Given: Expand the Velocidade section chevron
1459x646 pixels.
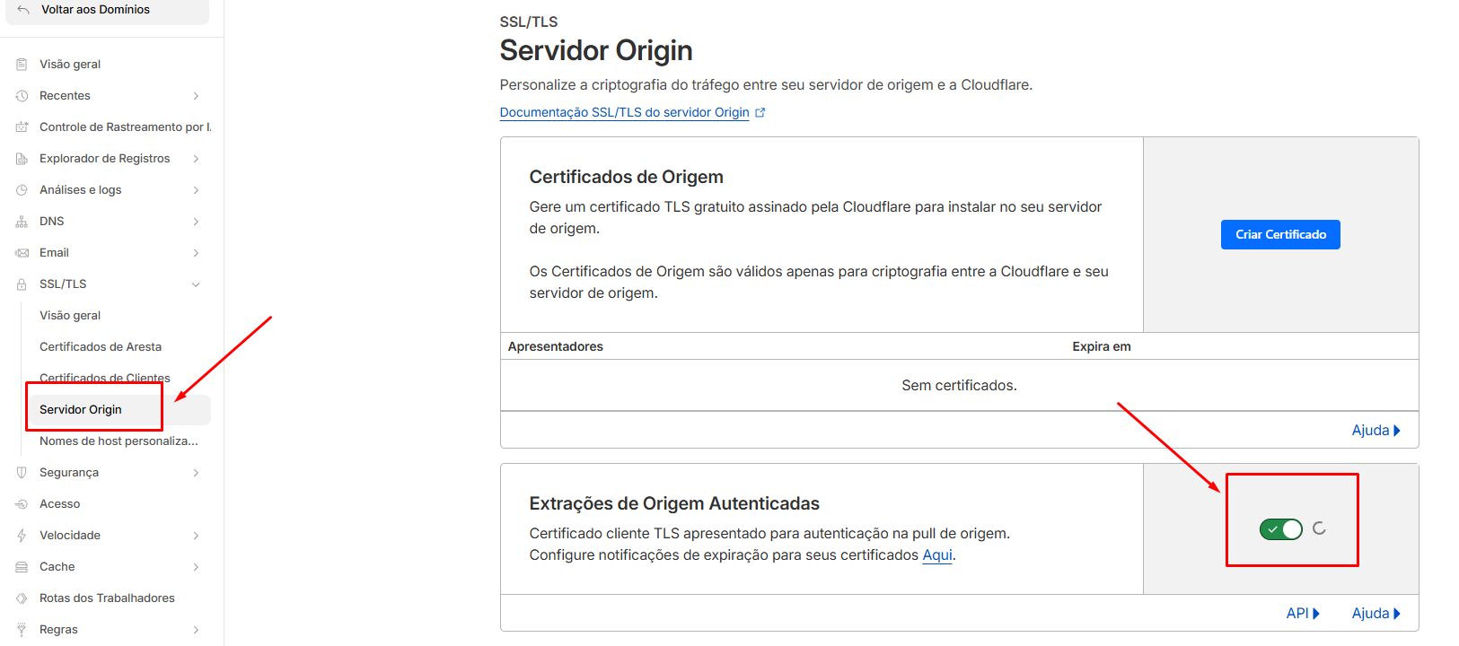Looking at the screenshot, I should point(196,536).
